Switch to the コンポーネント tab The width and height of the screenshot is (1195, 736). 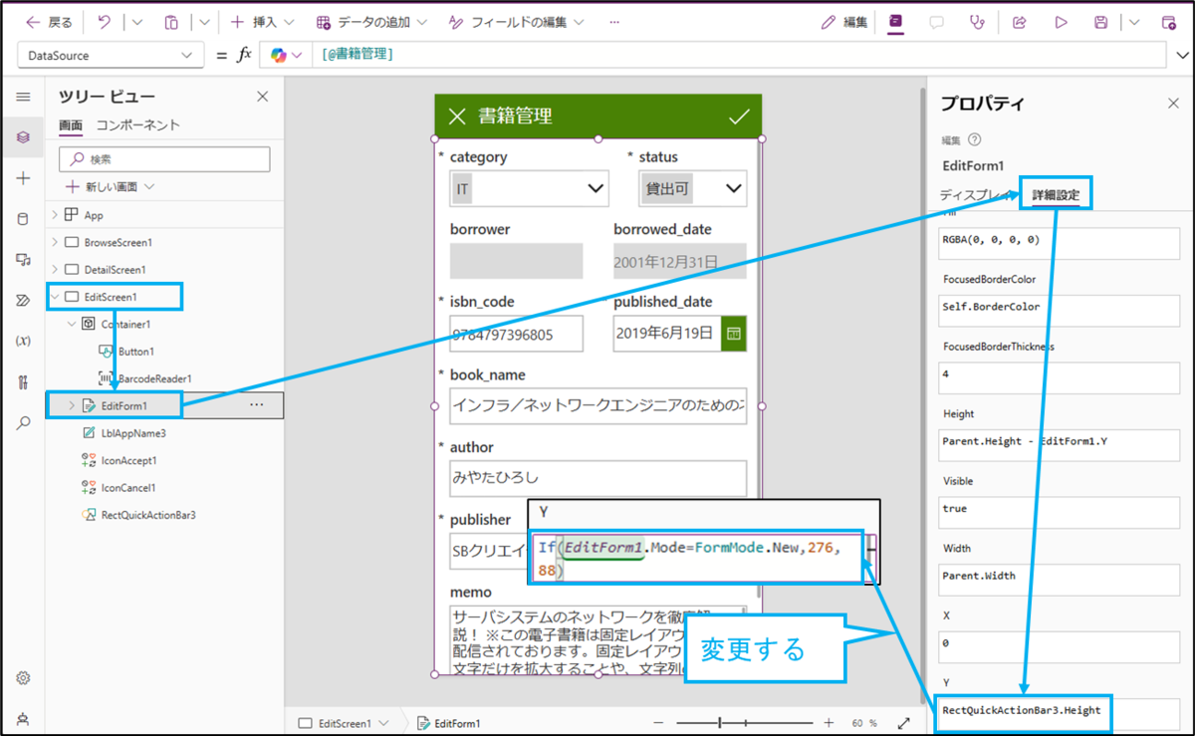pos(138,124)
